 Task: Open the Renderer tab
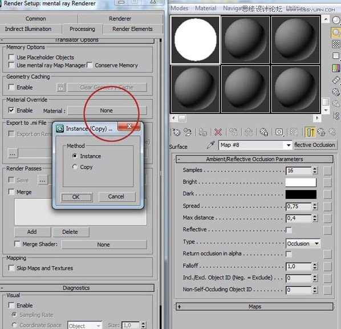click(x=120, y=19)
